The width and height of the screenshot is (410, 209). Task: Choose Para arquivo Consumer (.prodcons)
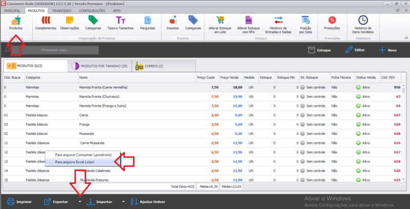pyautogui.click(x=83, y=154)
